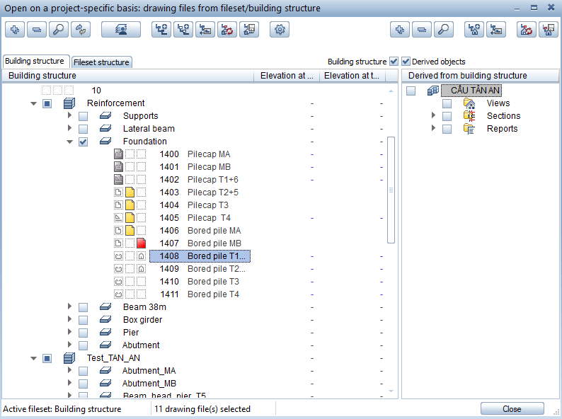Screen dimensions: 562x419
Task: Open the gear settings icon in toolbar
Action: click(x=280, y=30)
